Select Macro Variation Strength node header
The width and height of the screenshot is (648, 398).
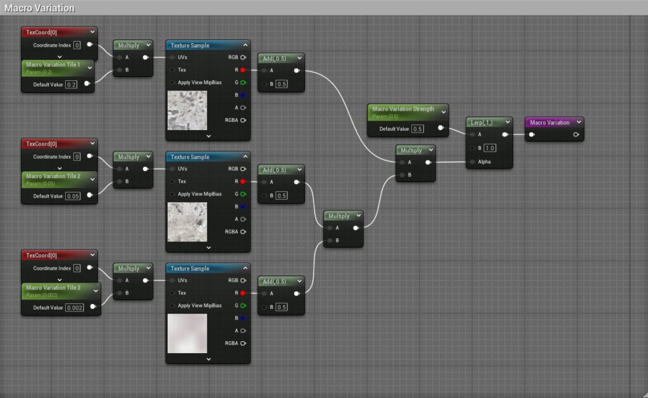[x=408, y=112]
